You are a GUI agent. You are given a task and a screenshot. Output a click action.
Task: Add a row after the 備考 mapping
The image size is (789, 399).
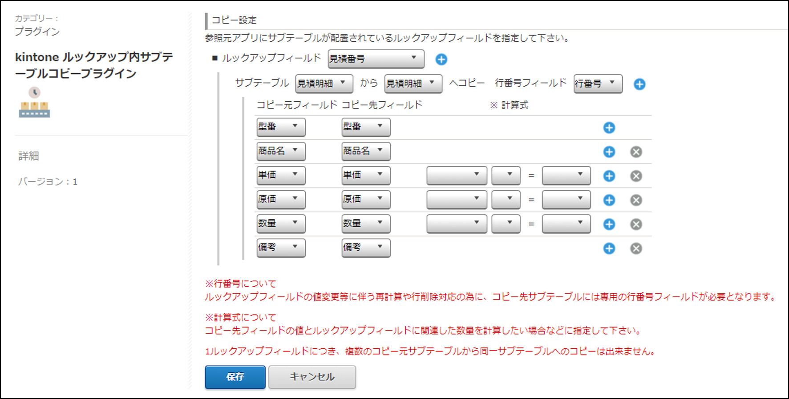point(609,248)
